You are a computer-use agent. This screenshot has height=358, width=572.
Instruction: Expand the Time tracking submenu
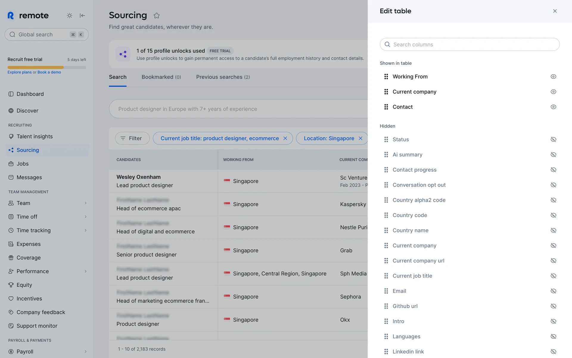pyautogui.click(x=86, y=230)
